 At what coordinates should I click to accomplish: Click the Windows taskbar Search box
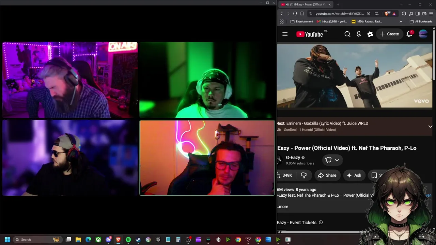click(37, 240)
